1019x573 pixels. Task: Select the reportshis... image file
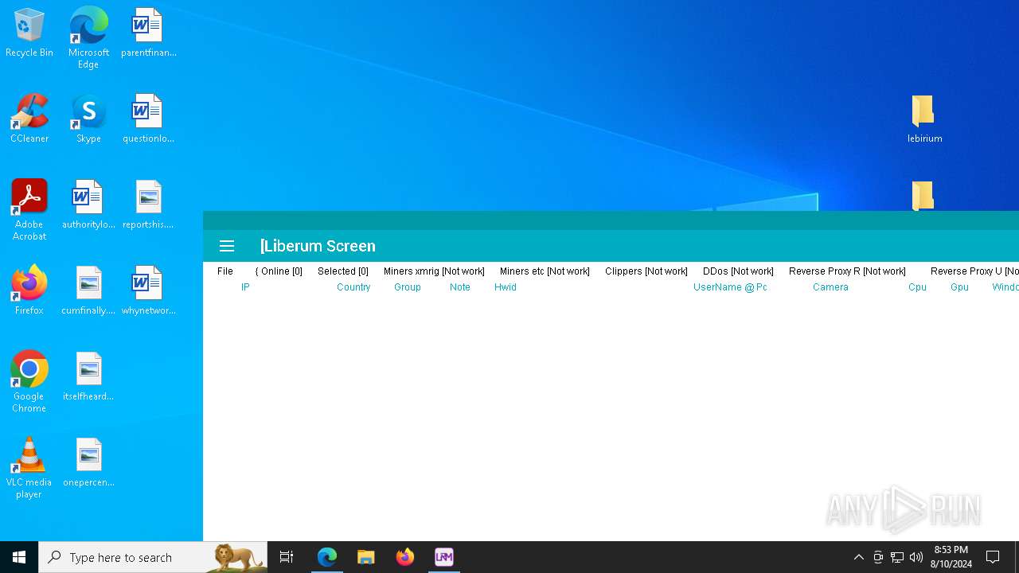coord(148,205)
